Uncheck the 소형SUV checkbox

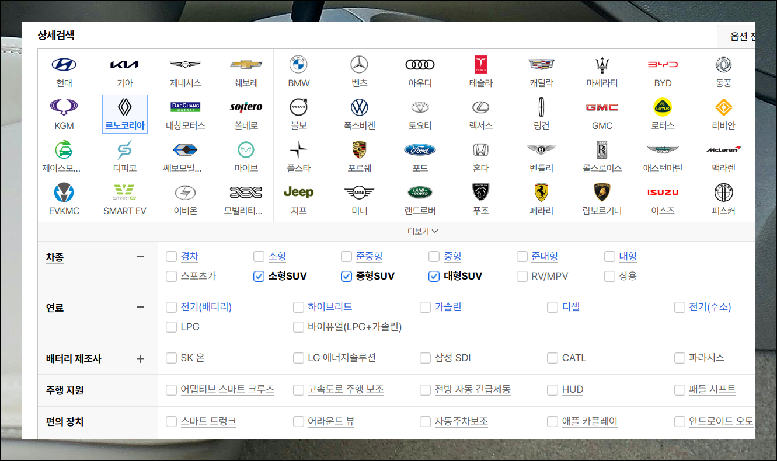[x=259, y=277]
